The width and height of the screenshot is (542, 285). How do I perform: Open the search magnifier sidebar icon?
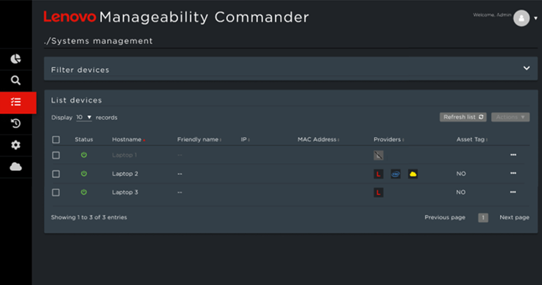click(x=16, y=80)
